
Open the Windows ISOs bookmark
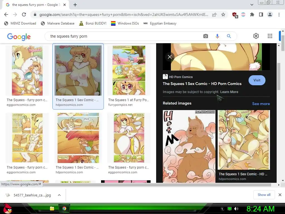(x=125, y=23)
